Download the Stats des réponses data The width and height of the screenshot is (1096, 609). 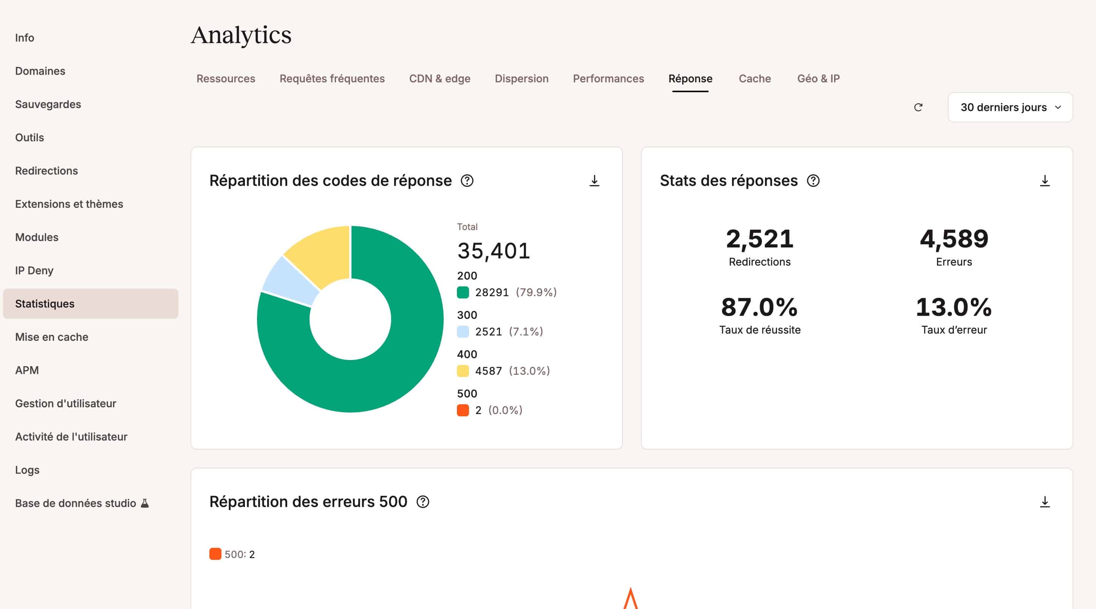click(1045, 181)
